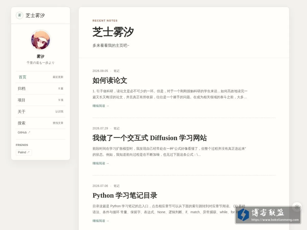The image size is (307, 230).
Task: Click the round 雾 site logo icon
Action: 19,15
